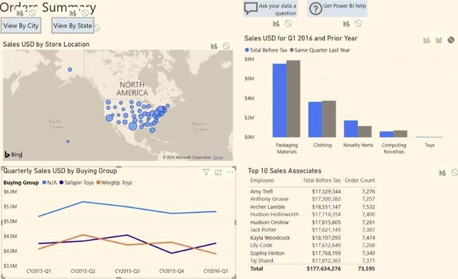Click filter interaction icon on map visual

click(x=214, y=46)
